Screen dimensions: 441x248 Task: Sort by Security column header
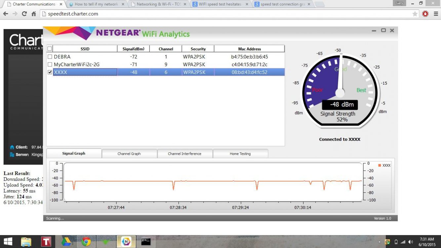pyautogui.click(x=198, y=49)
